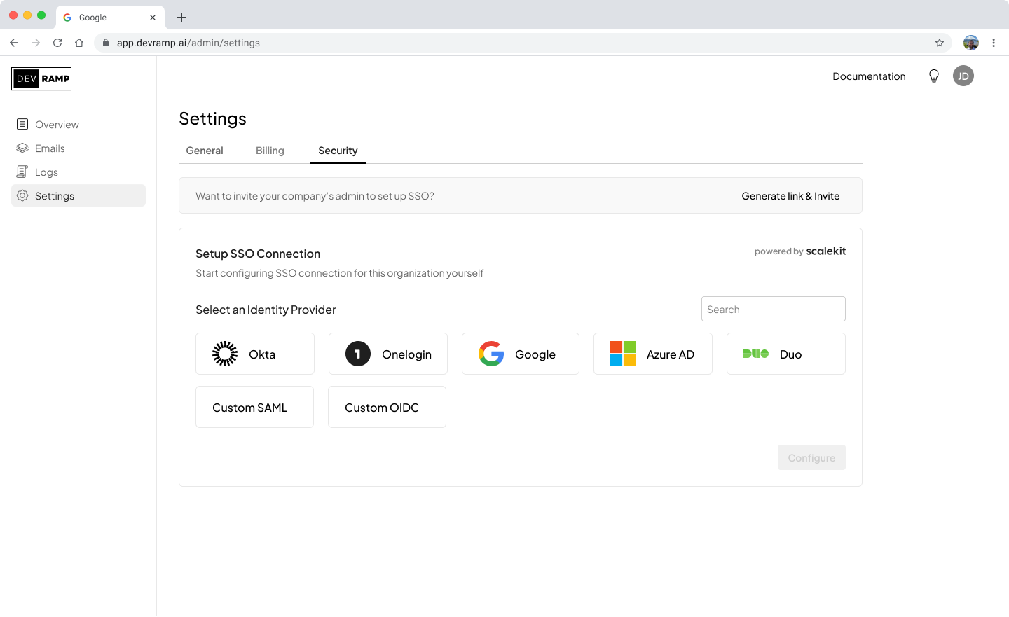Screen dimensions: 1009x617
Task: Open a new browser tab with plus
Action: pos(181,18)
